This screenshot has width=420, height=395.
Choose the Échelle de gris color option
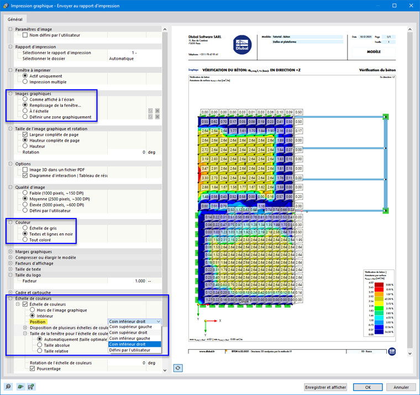(25, 228)
